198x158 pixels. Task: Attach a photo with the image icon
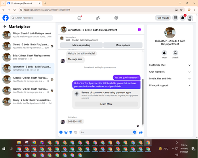66,132
